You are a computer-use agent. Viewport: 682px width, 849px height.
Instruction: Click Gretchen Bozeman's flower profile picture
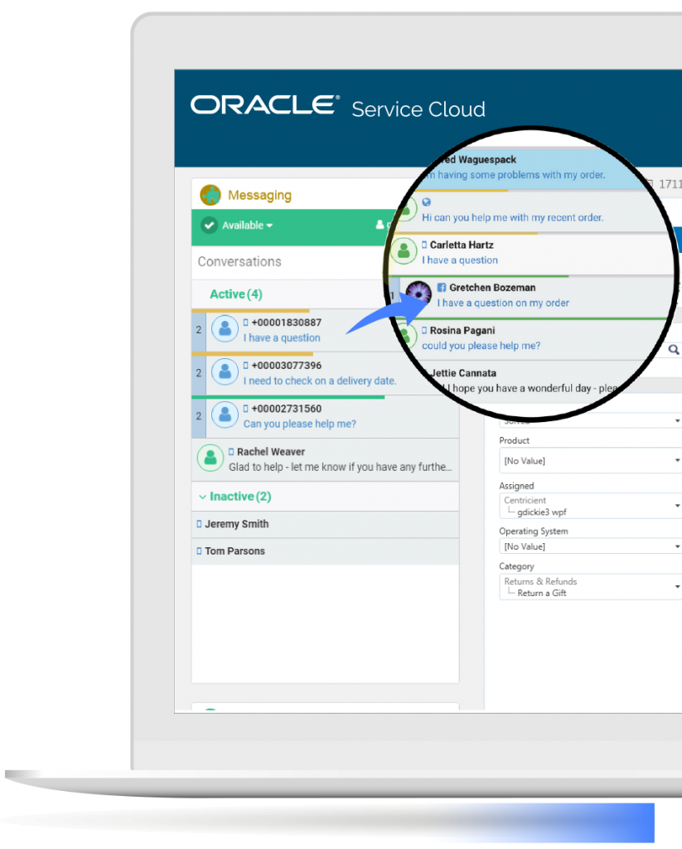coord(418,295)
